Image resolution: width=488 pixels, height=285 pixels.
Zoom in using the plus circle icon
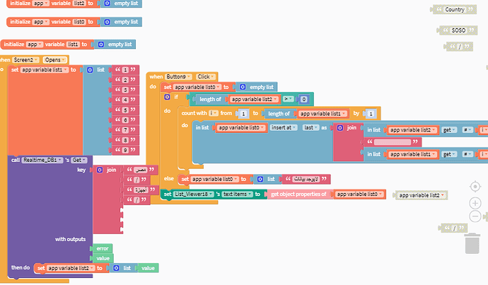[475, 204]
